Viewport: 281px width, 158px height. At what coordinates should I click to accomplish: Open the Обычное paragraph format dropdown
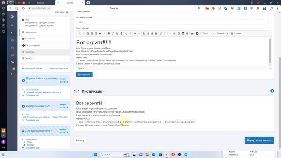pos(223,33)
